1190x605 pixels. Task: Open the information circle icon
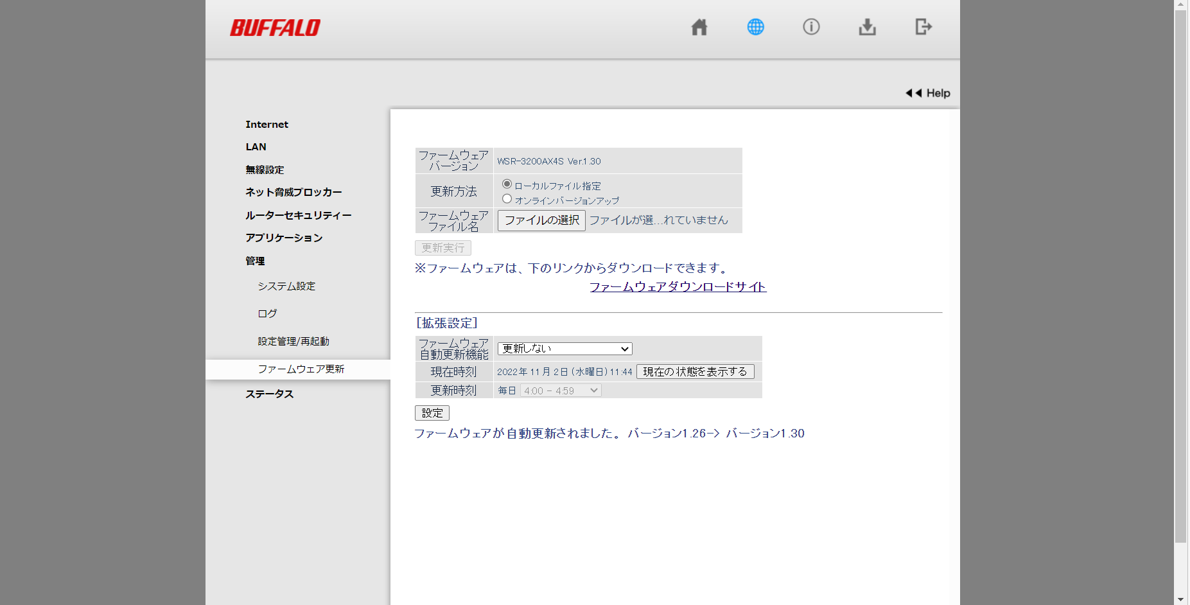click(811, 27)
